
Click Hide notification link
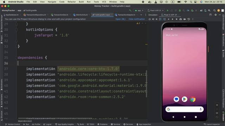tap(137, 19)
